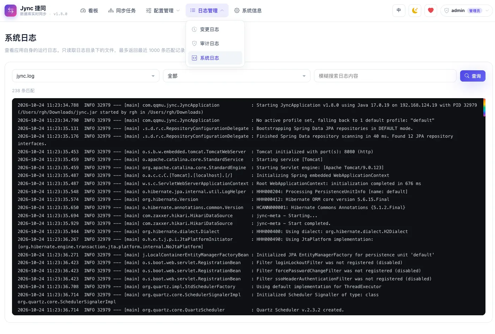Click the 系统日志 page heading
Screen dimensions: 495x334
[x=20, y=38]
